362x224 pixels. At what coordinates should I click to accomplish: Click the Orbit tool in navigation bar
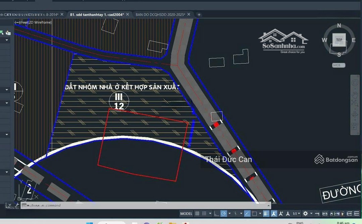[x=355, y=115]
